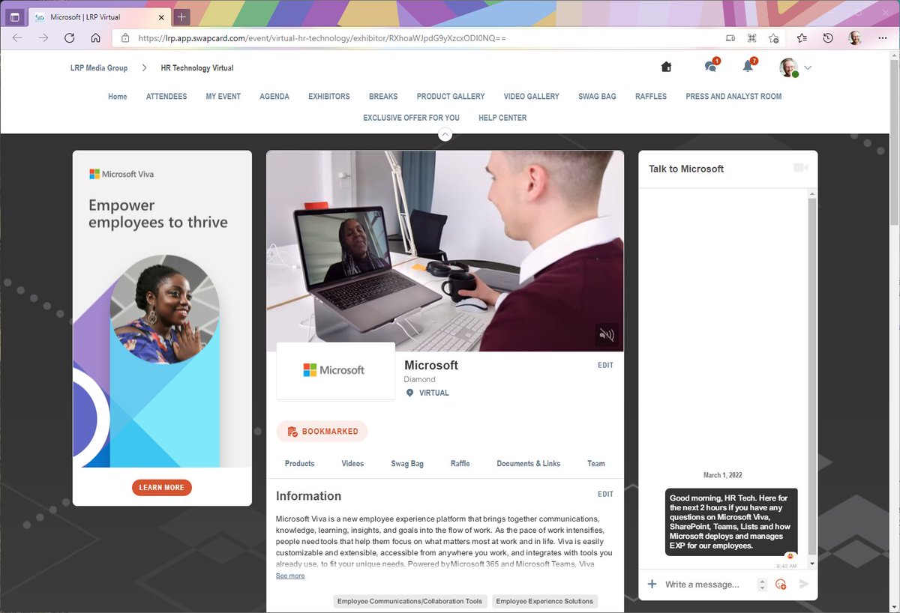Click the Write a message field

(x=709, y=584)
